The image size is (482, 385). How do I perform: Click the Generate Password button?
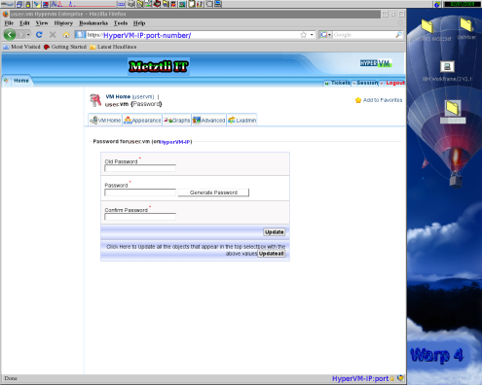pyautogui.click(x=213, y=192)
